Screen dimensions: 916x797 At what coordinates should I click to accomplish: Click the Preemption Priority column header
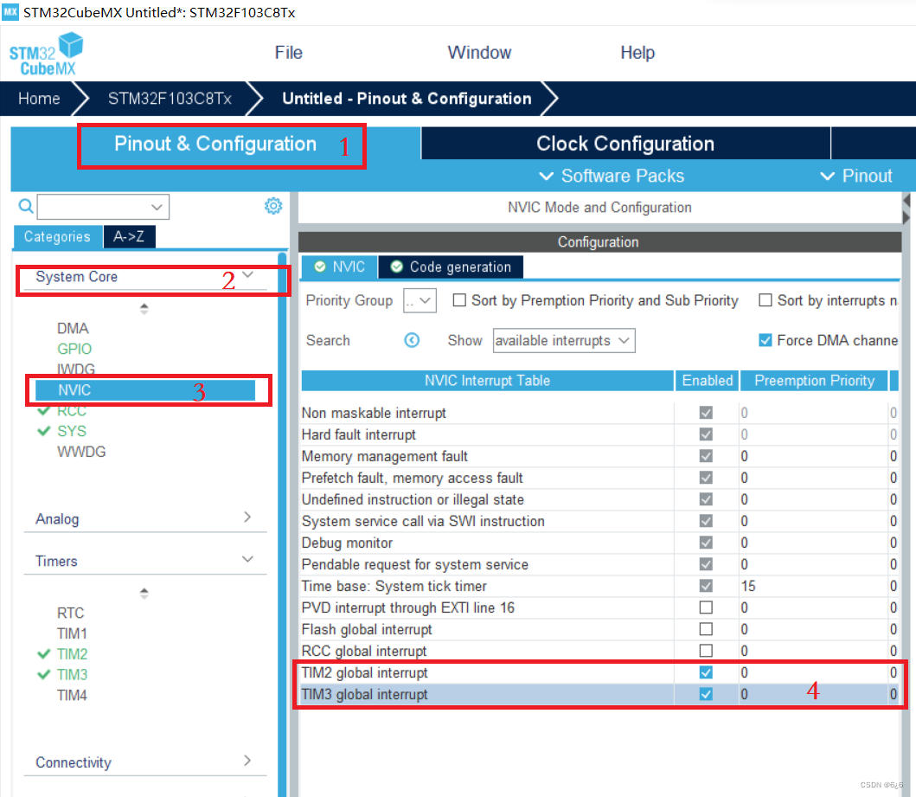coord(814,381)
